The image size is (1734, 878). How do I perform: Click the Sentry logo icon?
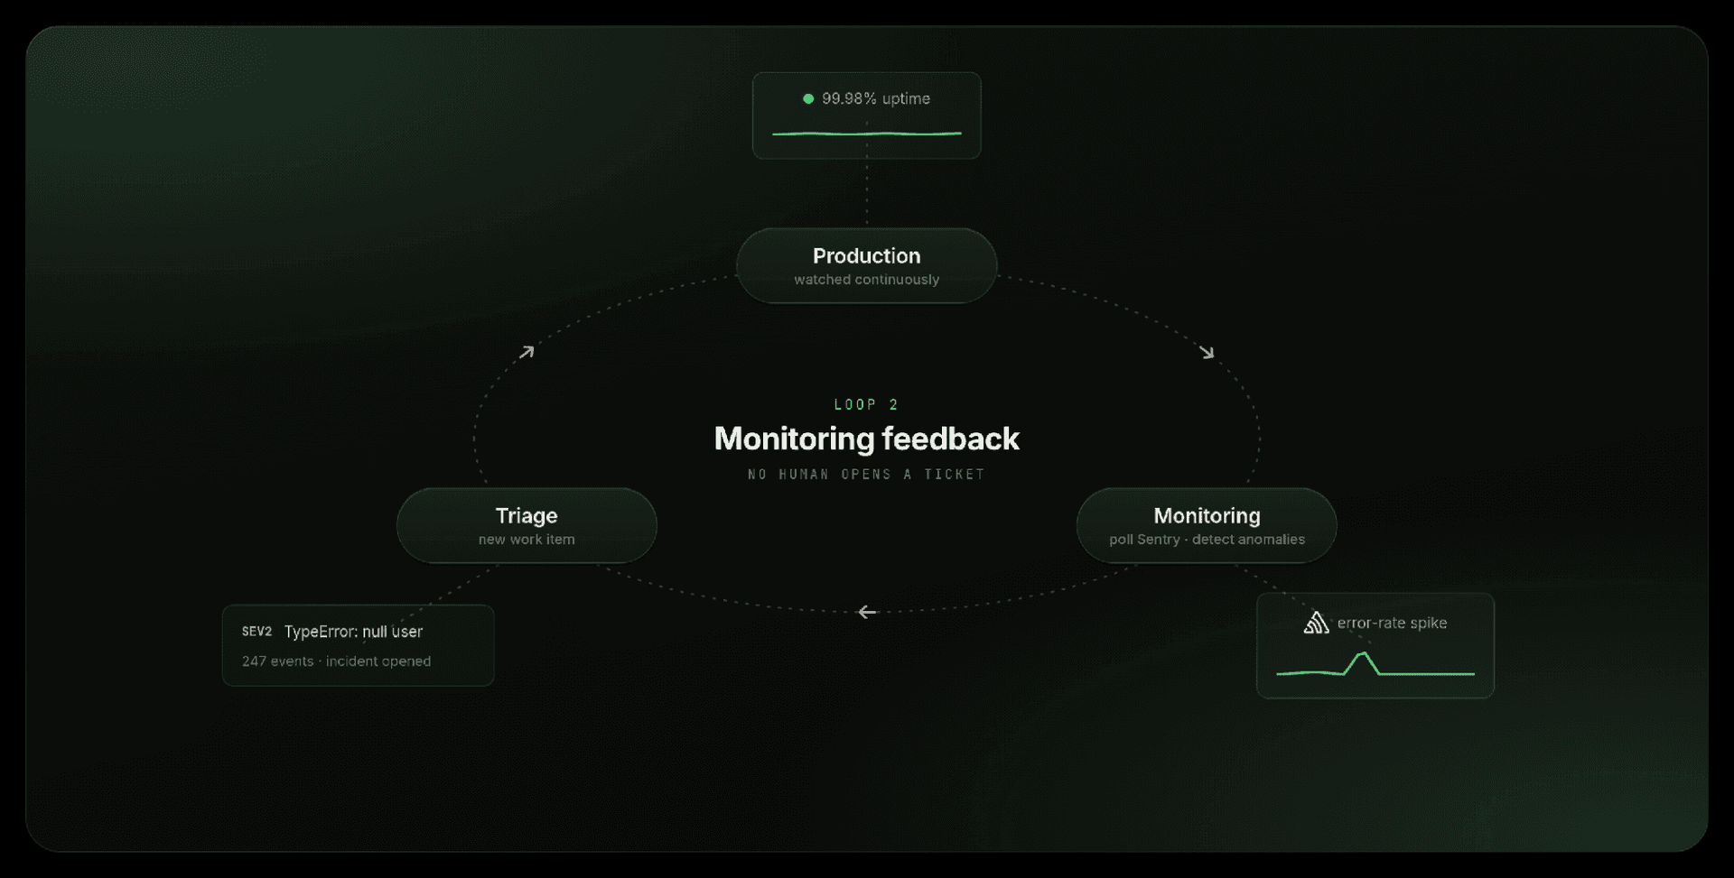click(1316, 623)
